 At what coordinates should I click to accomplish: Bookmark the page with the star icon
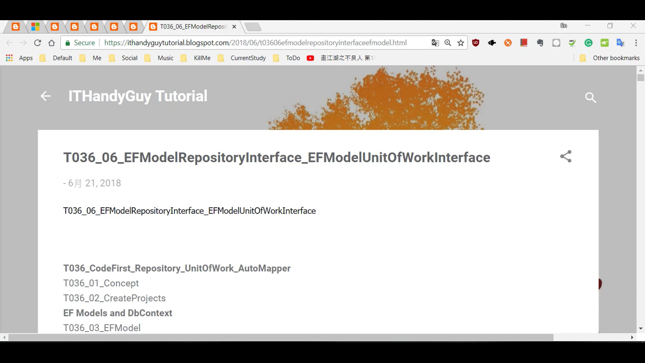click(461, 43)
